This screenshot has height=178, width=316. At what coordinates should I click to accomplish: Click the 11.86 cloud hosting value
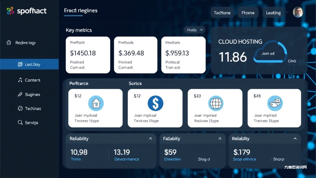233,57
